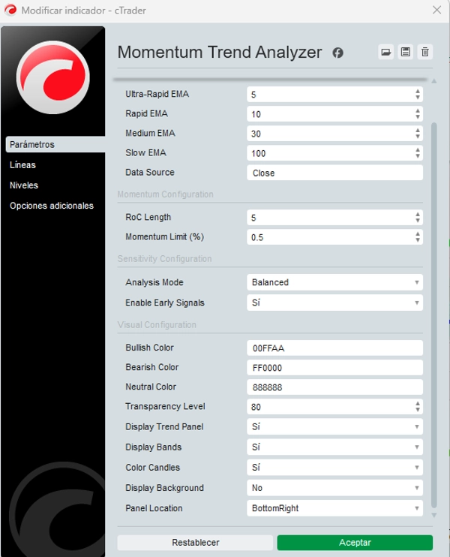This screenshot has height=557, width=450.
Task: Click Transparency Level stepper arrows
Action: [418, 406]
